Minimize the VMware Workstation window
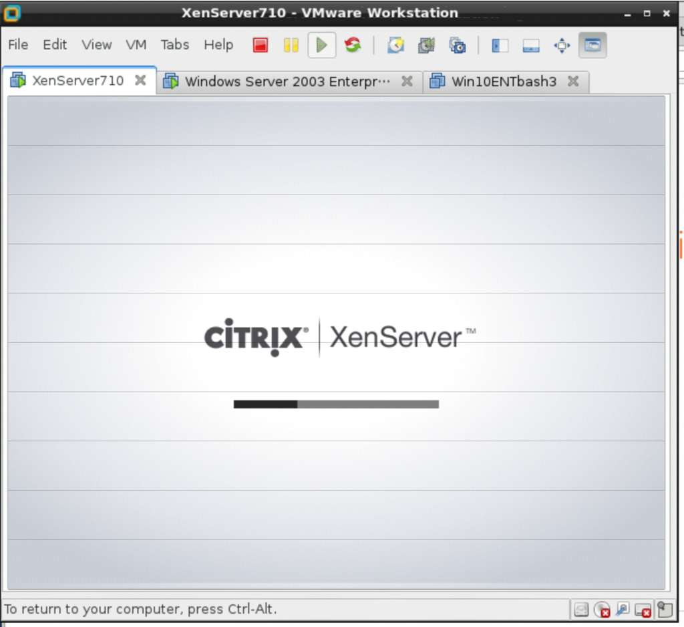Image resolution: width=684 pixels, height=627 pixels. coord(628,13)
